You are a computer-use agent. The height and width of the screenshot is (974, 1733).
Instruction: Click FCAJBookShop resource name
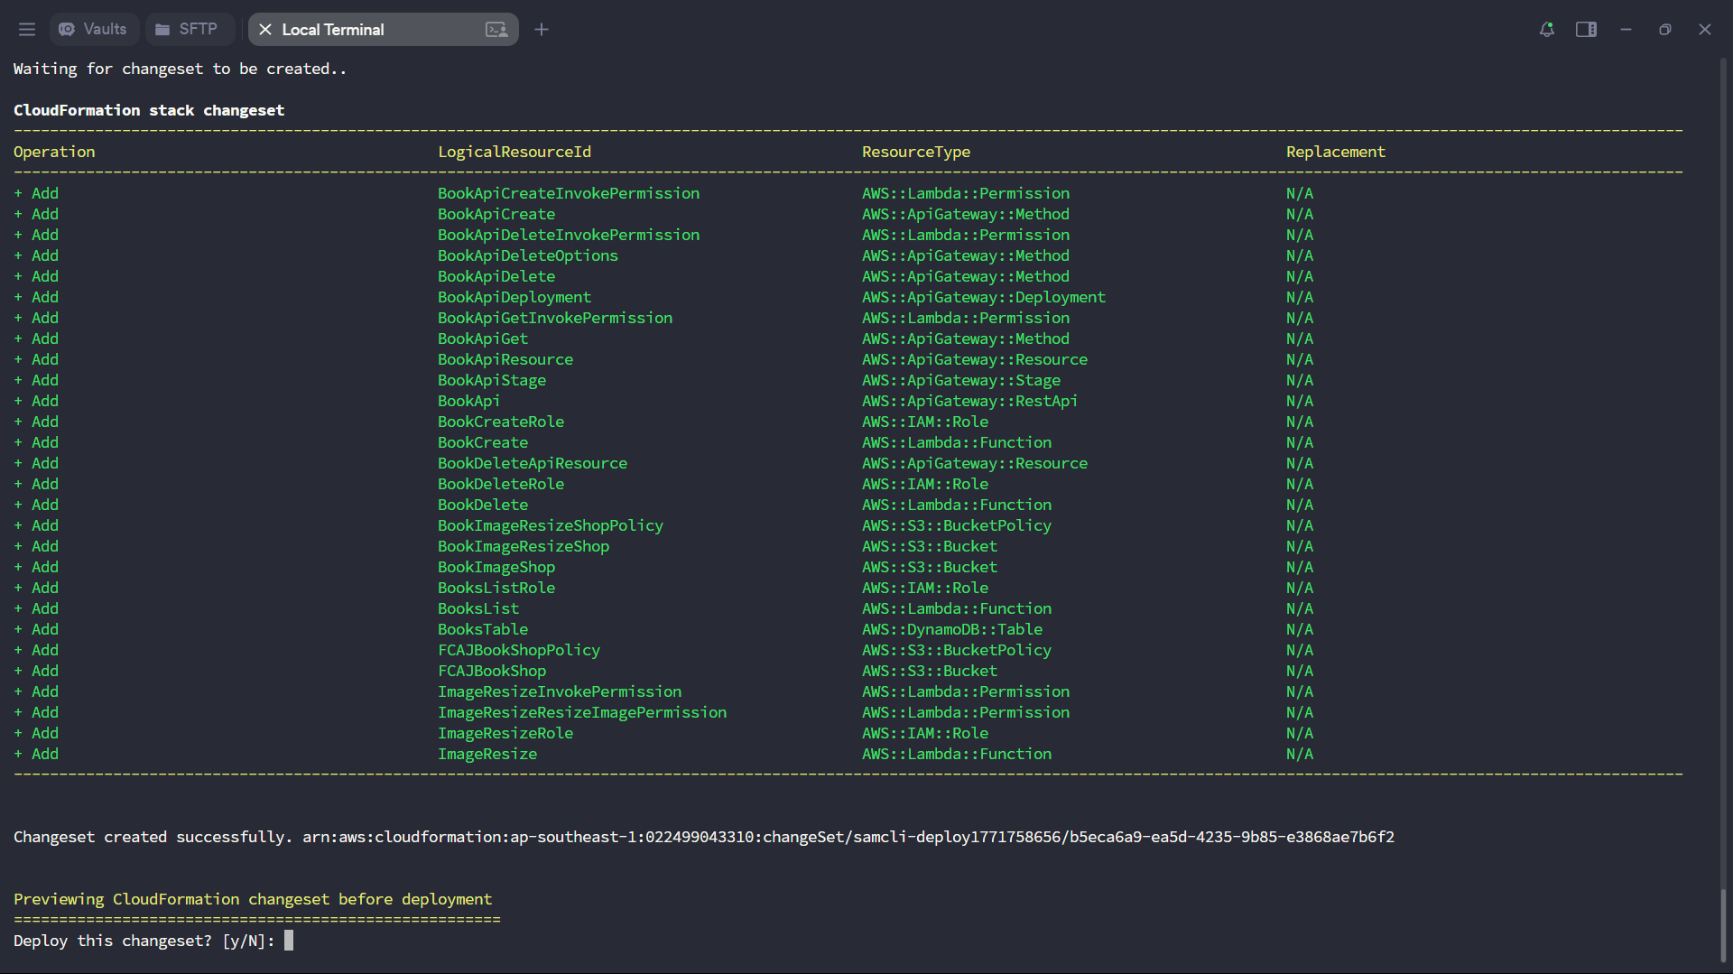pyautogui.click(x=492, y=671)
